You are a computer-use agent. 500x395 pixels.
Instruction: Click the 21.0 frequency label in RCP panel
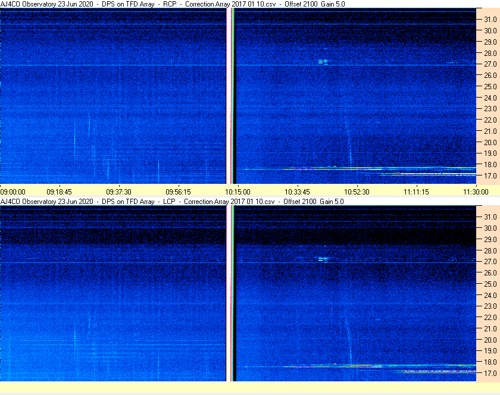coord(490,131)
